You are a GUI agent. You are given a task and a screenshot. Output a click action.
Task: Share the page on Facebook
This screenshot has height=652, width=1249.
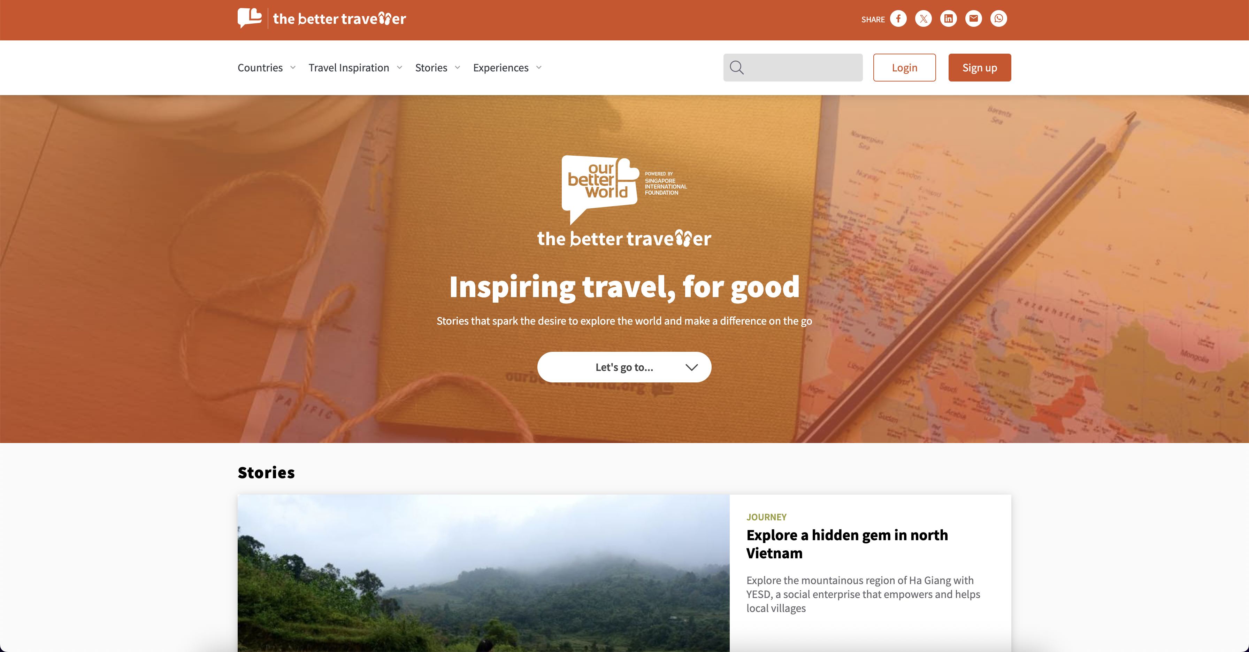[x=898, y=19]
